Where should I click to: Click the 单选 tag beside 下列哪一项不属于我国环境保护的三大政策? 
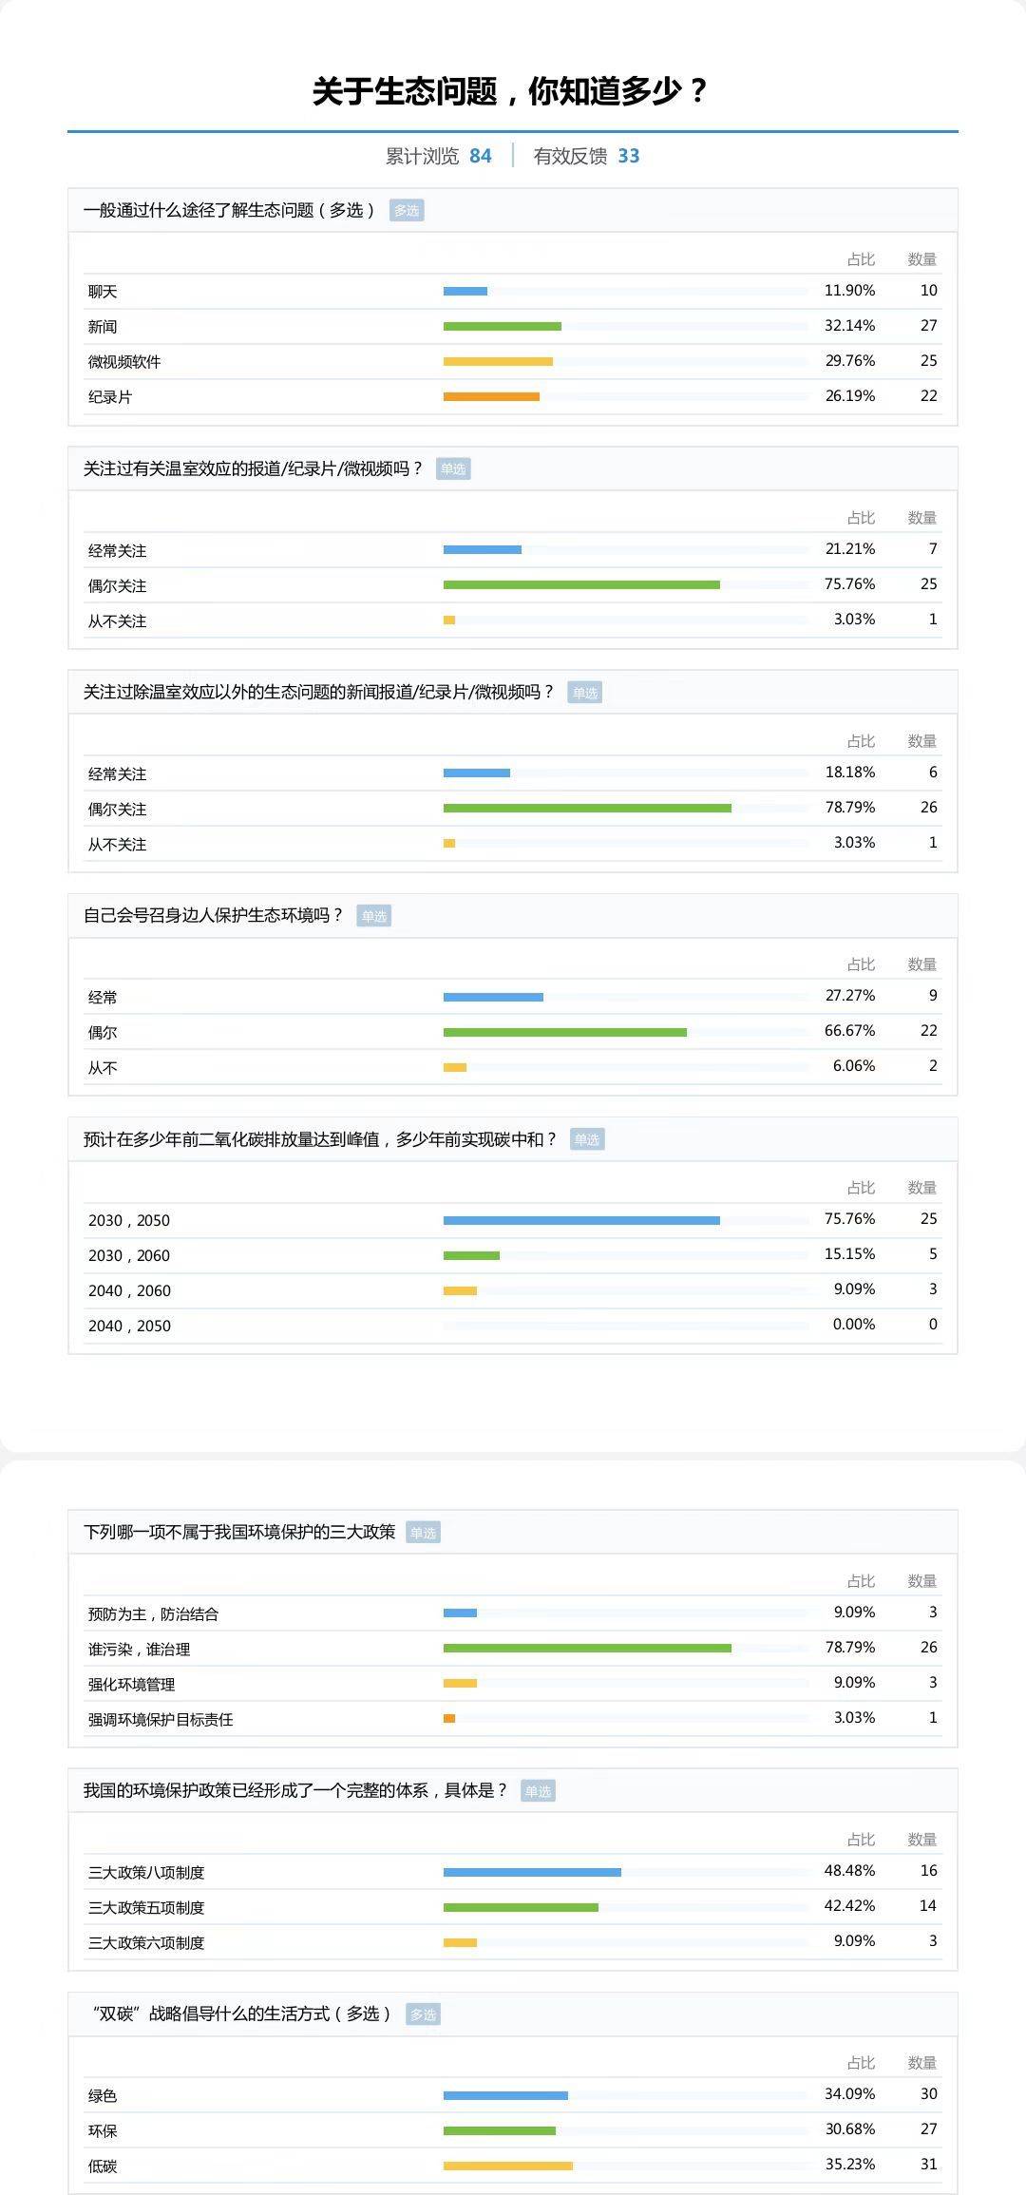423,1533
